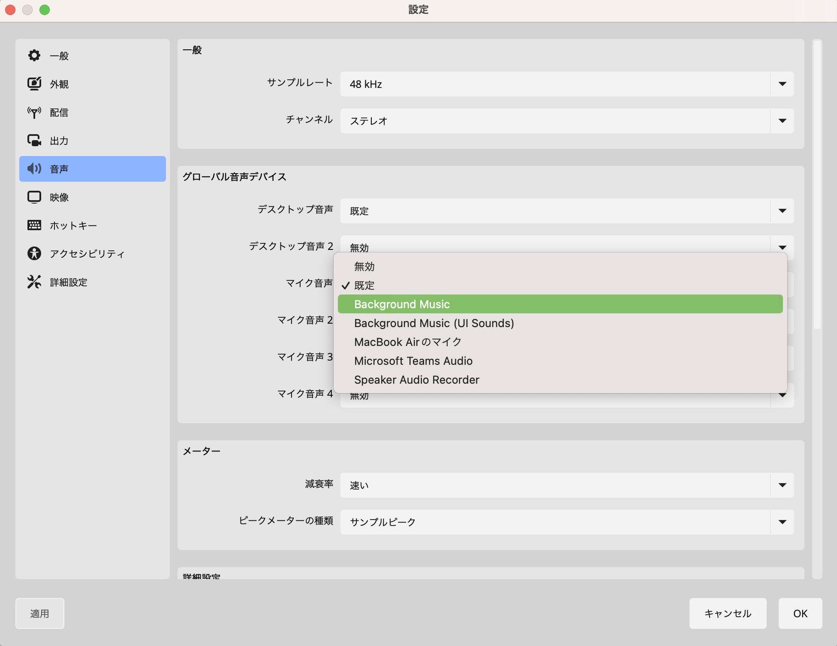This screenshot has height=646, width=837.
Task: Click the checkmark beside 既定
Action: point(346,285)
